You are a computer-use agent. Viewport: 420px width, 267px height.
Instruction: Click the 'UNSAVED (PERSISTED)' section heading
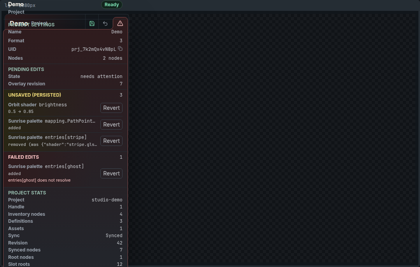[35, 95]
